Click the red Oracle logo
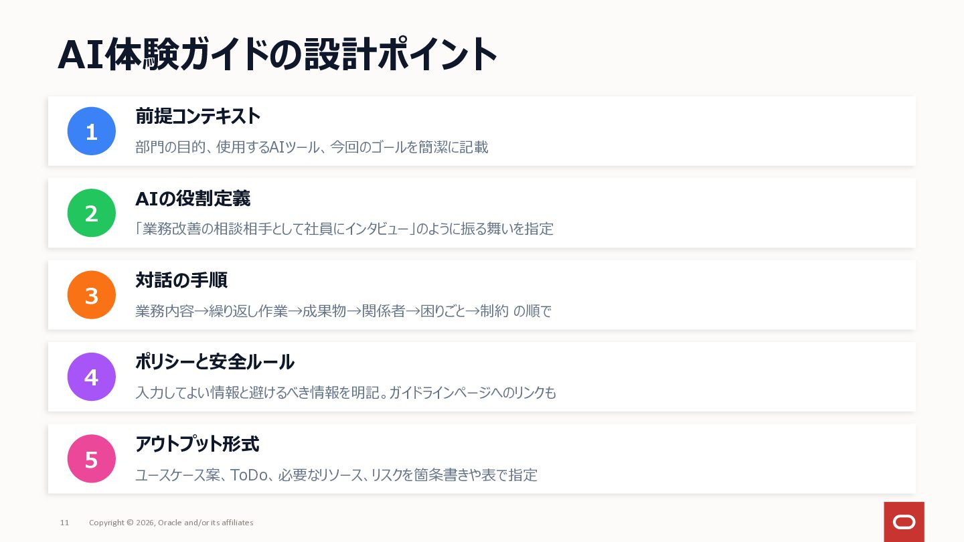The image size is (964, 542). [x=904, y=522]
